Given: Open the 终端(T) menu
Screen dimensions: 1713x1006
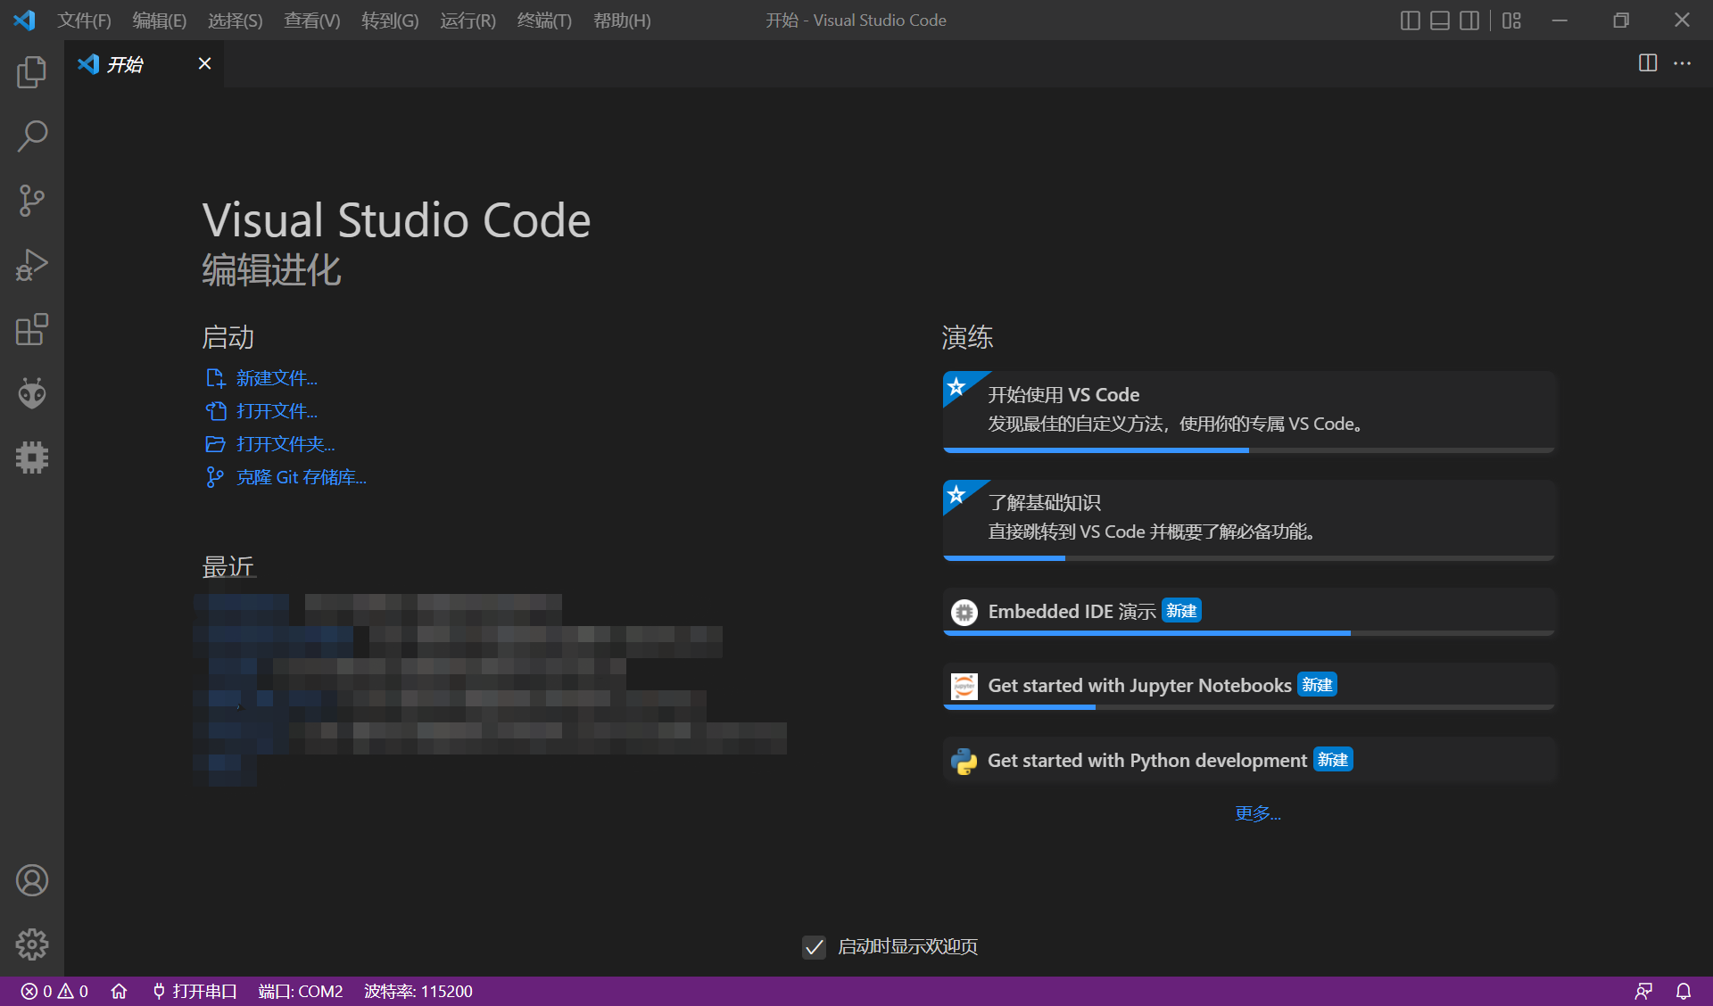Looking at the screenshot, I should [544, 20].
